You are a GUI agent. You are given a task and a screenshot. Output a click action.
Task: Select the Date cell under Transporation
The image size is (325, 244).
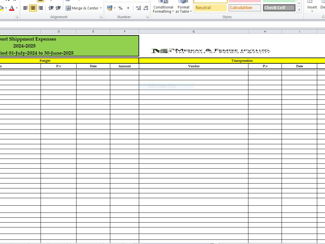click(300, 66)
